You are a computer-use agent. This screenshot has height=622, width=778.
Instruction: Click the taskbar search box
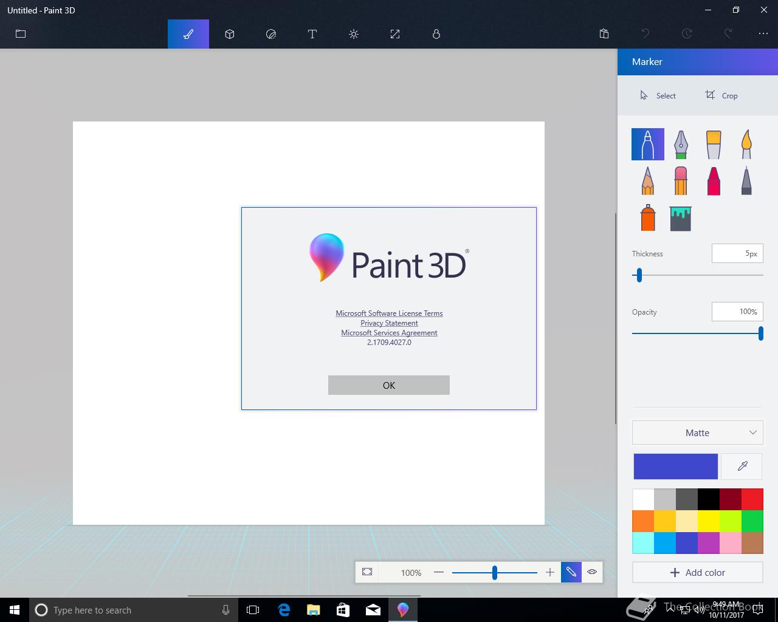tap(134, 610)
